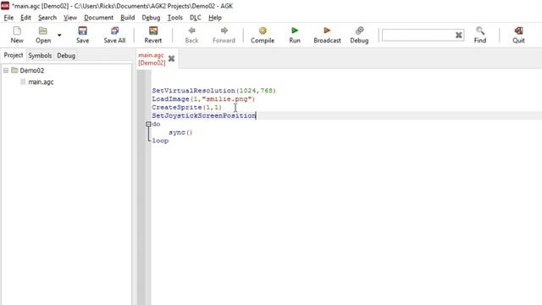
Task: Open the Build menu
Action: coord(128,18)
